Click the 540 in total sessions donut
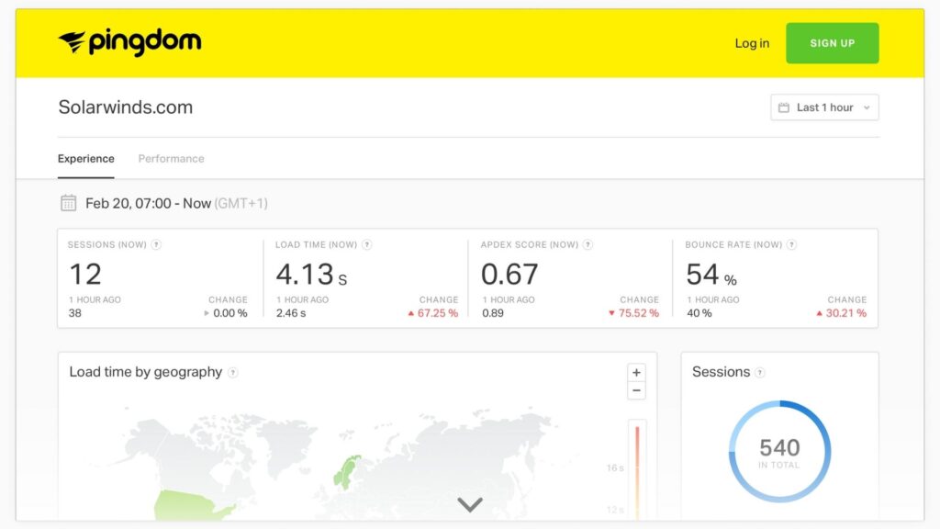The width and height of the screenshot is (940, 529). [x=779, y=451]
